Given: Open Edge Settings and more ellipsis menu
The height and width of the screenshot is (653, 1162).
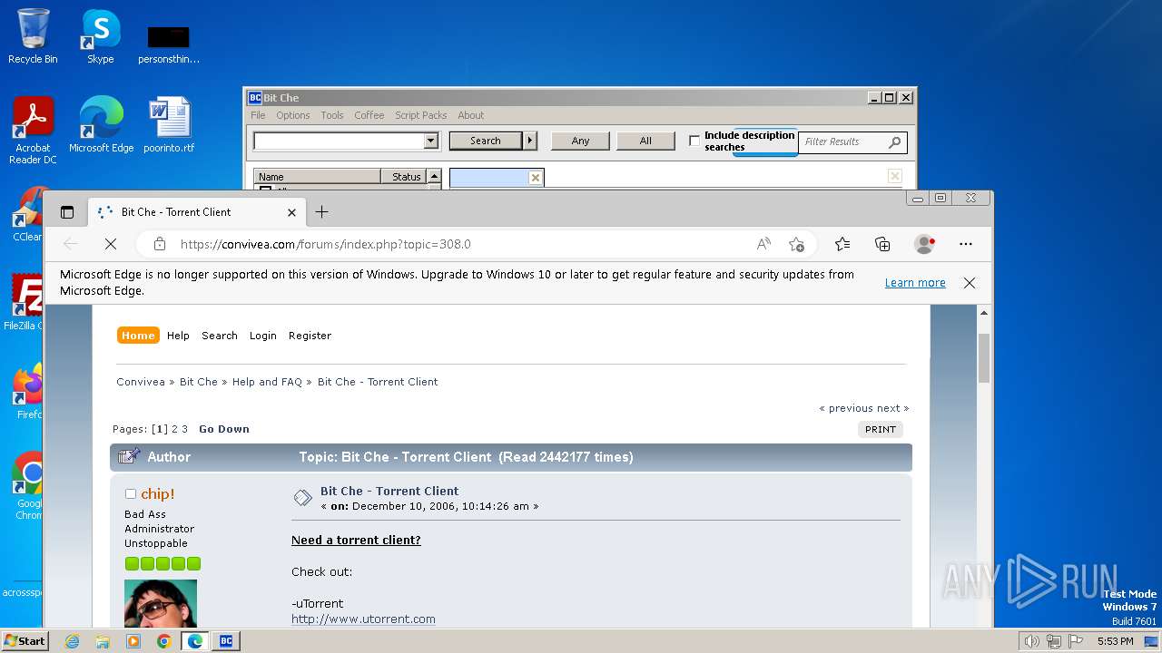Looking at the screenshot, I should coord(966,244).
